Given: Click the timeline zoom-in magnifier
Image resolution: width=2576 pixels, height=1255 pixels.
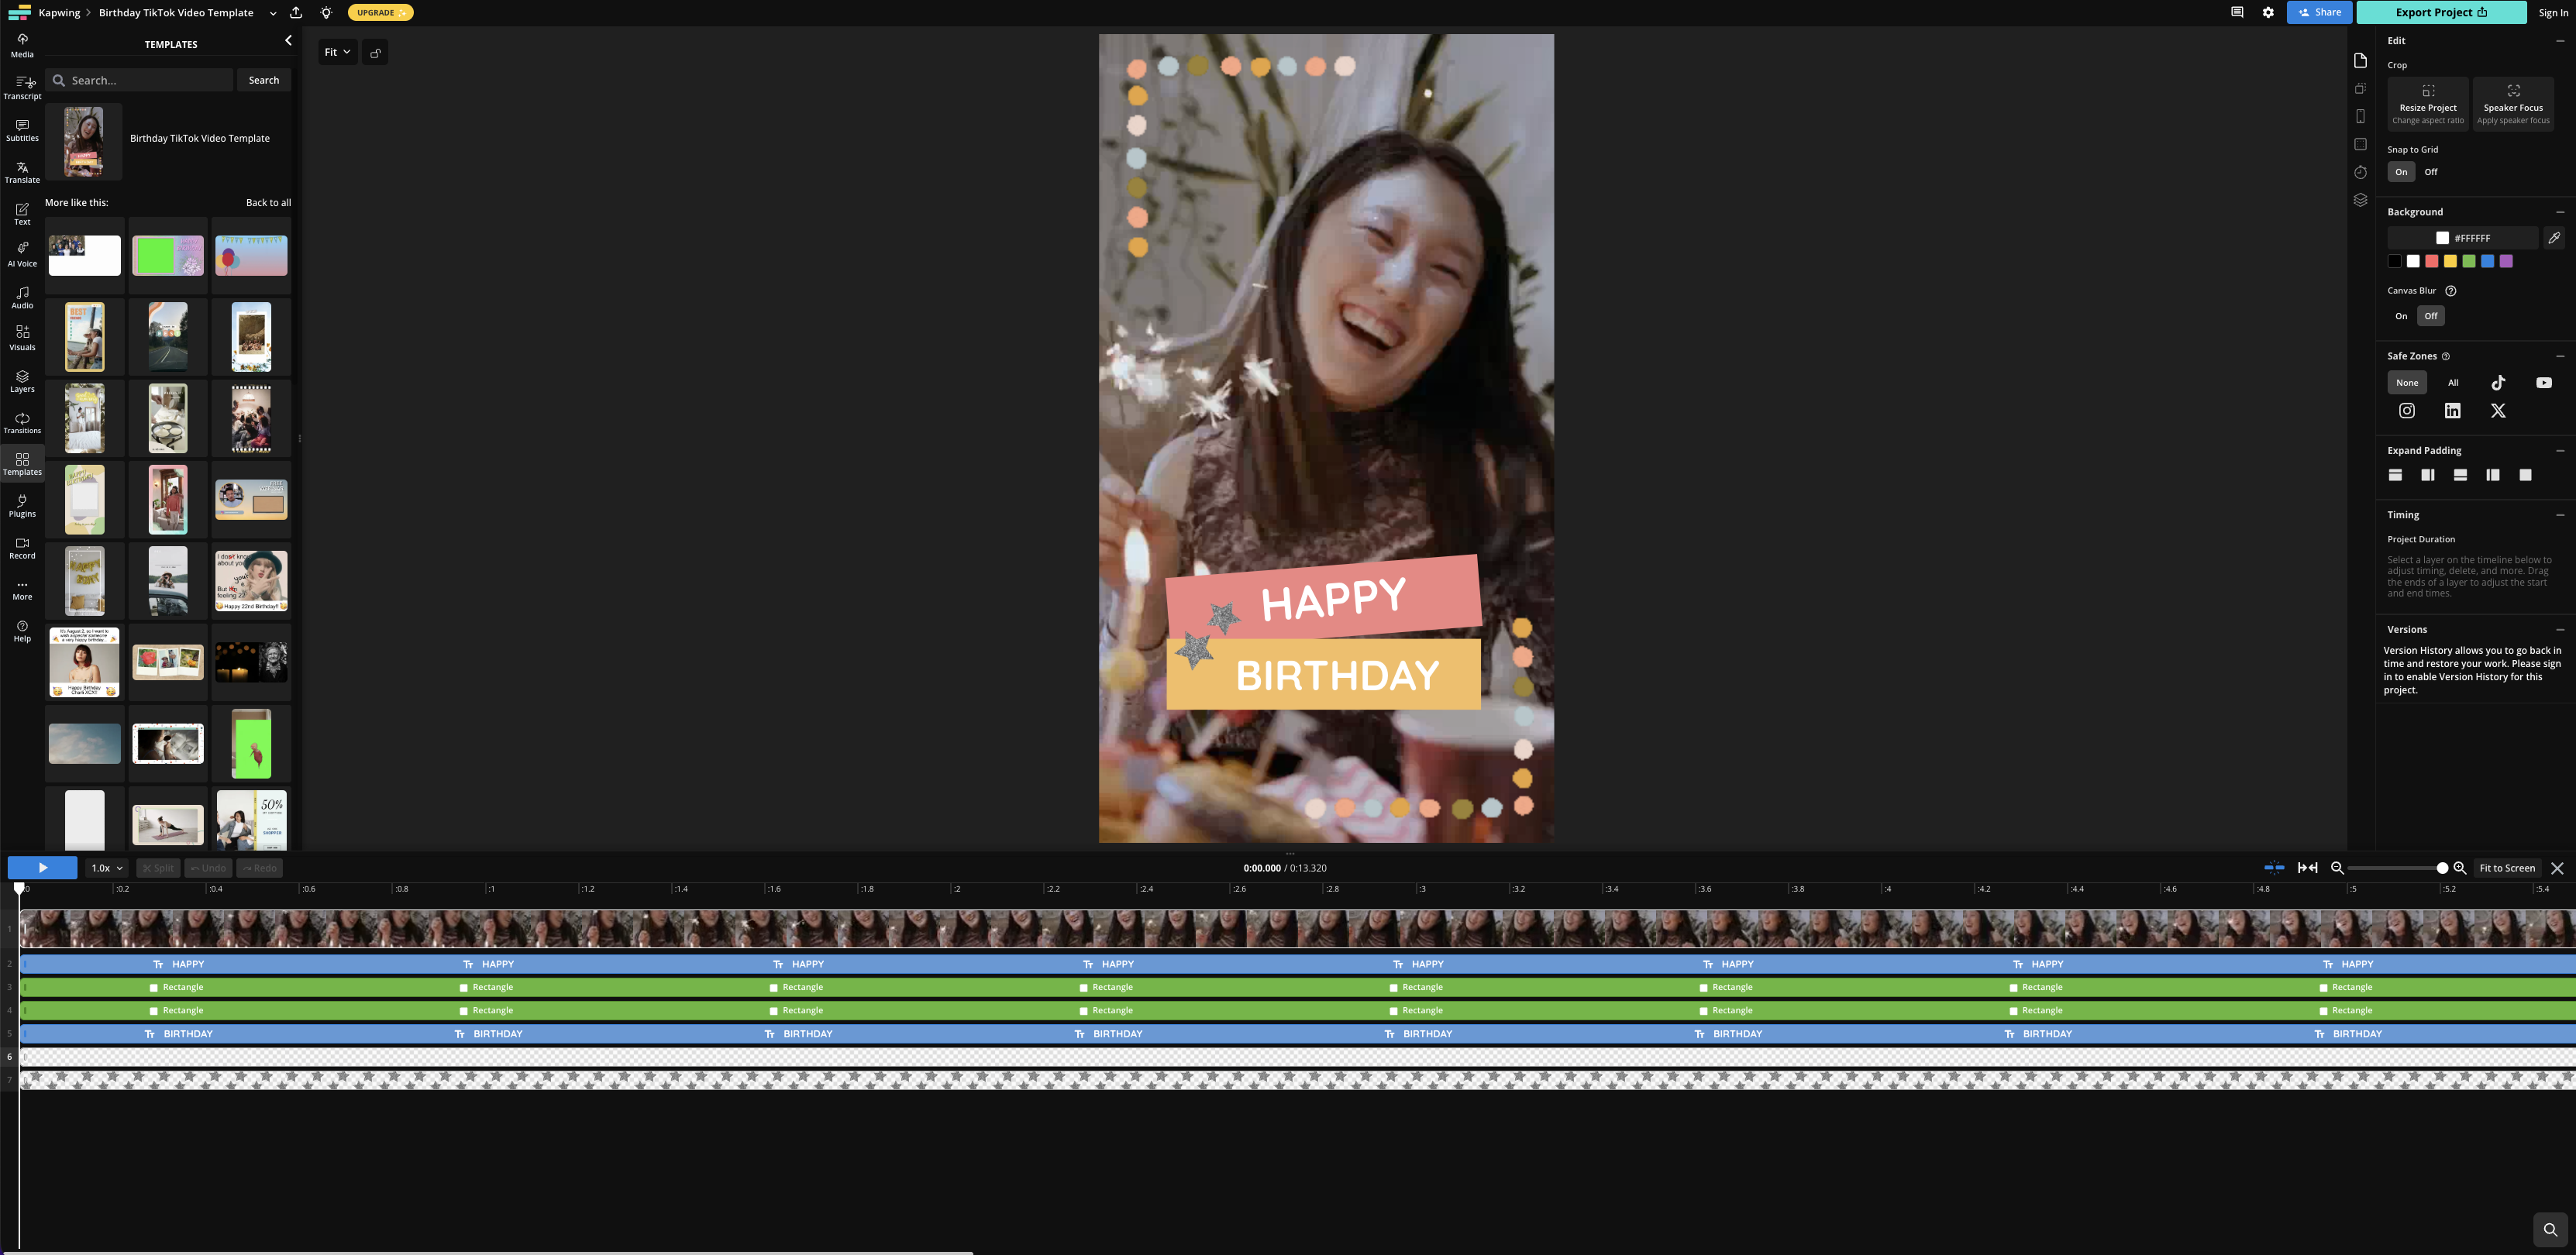Looking at the screenshot, I should point(2460,868).
